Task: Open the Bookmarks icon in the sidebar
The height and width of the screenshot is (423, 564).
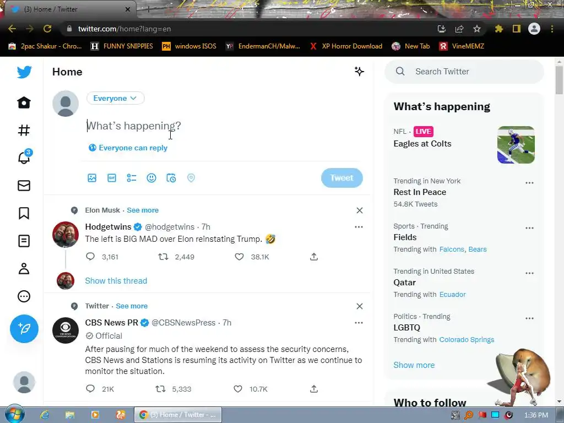Action: (x=24, y=213)
